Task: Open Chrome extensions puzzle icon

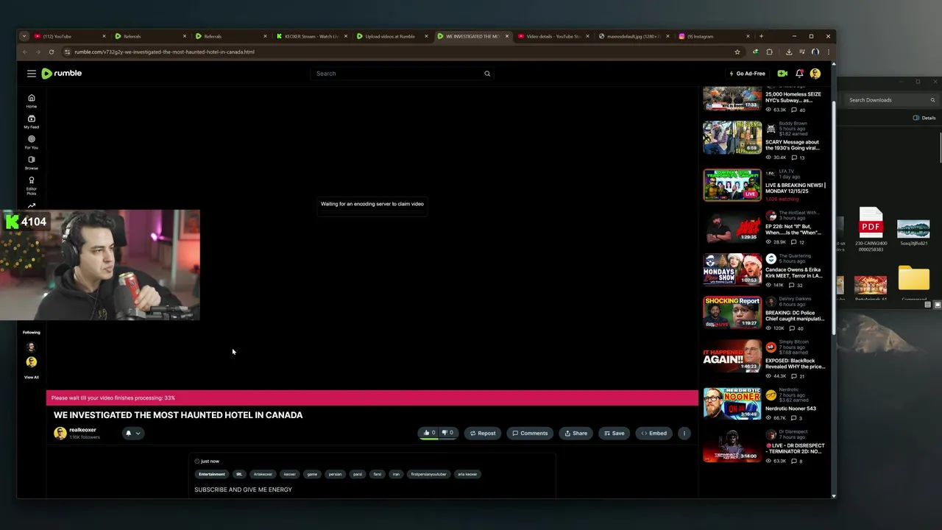Action: click(x=770, y=52)
